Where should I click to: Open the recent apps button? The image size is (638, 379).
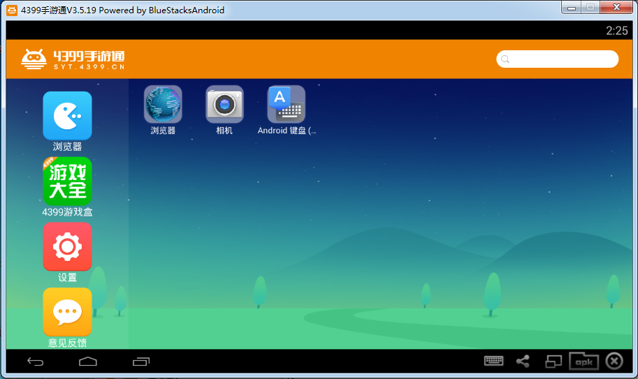(x=141, y=362)
